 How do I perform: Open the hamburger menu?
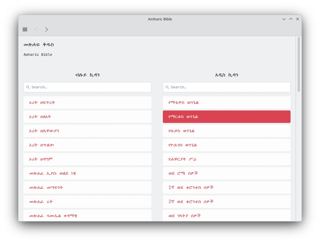click(25, 29)
